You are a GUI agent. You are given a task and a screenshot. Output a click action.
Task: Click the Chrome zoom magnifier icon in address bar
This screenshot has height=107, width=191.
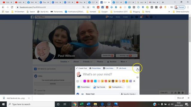point(84,7)
